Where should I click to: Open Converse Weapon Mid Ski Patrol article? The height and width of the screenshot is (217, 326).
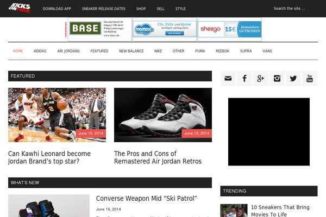[146, 199]
